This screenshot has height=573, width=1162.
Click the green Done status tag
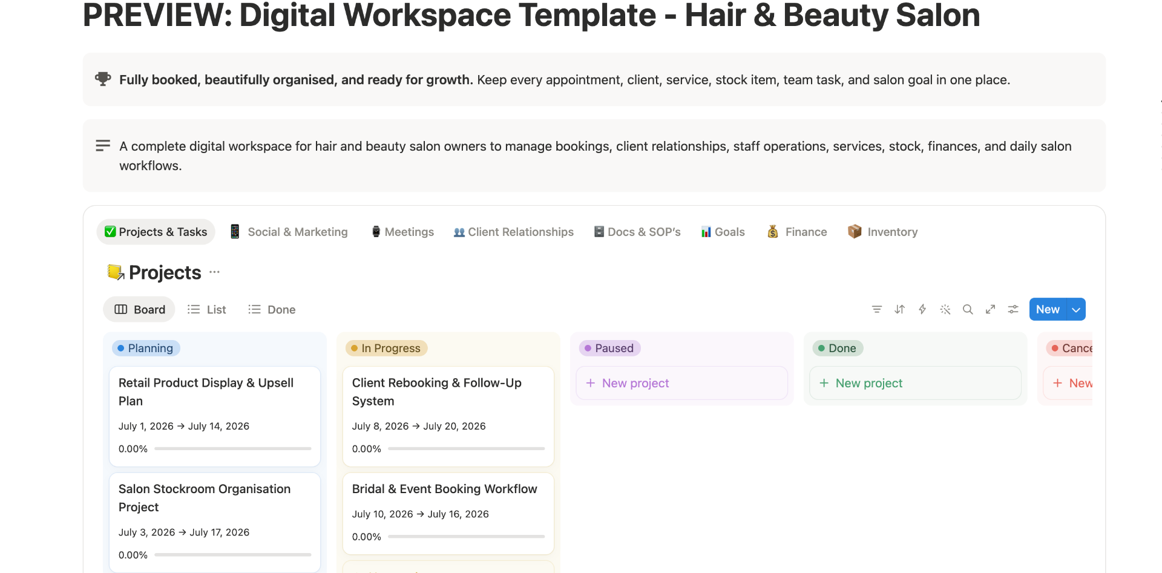click(x=838, y=348)
